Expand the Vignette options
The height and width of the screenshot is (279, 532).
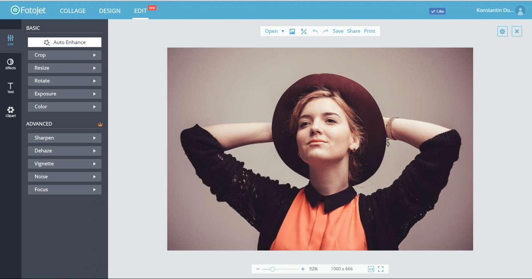point(65,164)
